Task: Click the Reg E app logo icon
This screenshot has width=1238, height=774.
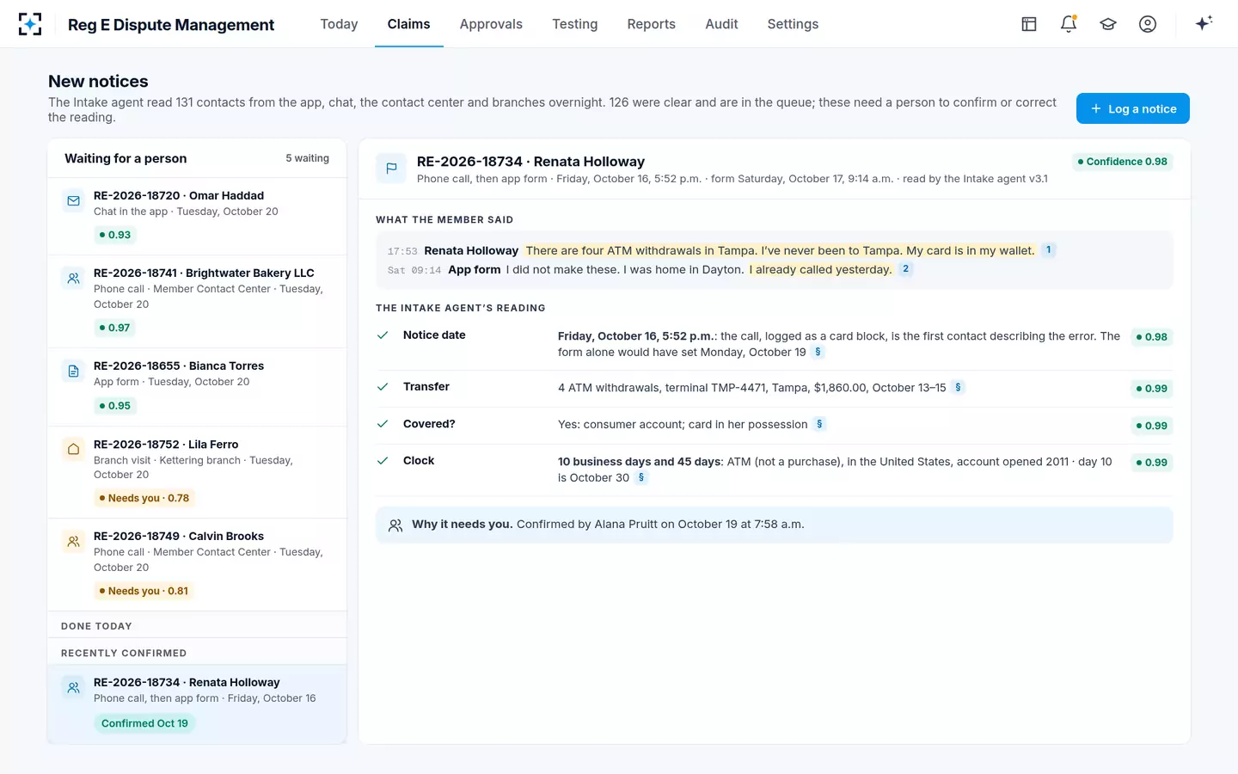Action: tap(30, 24)
